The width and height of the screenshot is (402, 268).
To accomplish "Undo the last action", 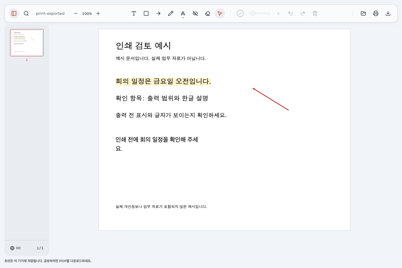I will (290, 13).
